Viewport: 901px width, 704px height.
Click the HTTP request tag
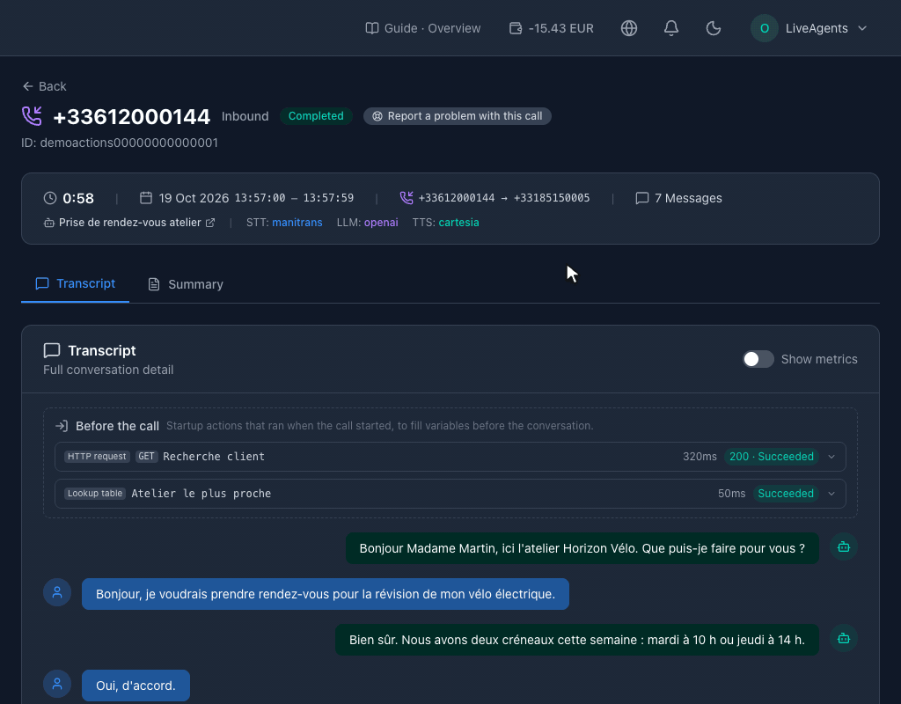click(97, 457)
